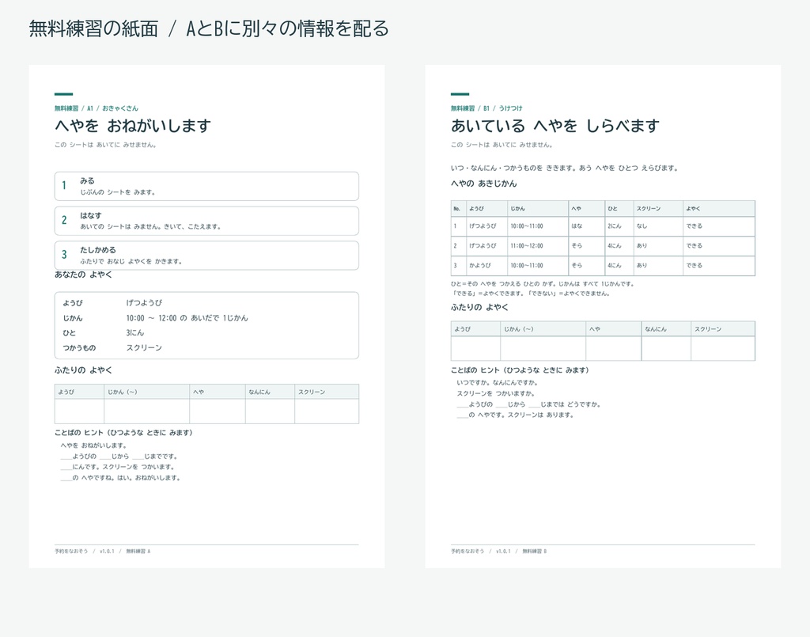Screen dimensions: 810x637
Task: Click empty スクリーン cell in sheet B table
Action: point(723,348)
